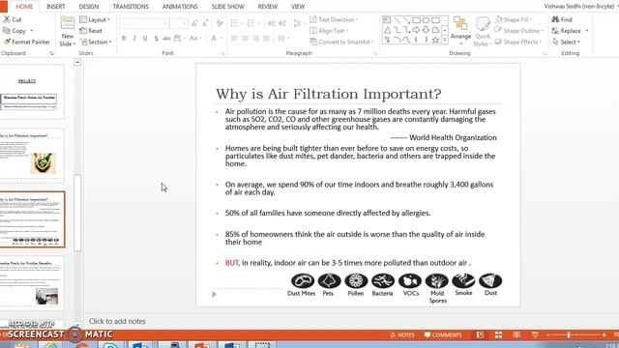Click the New Slide icon
This screenshot has width=619, height=348.
point(67,23)
